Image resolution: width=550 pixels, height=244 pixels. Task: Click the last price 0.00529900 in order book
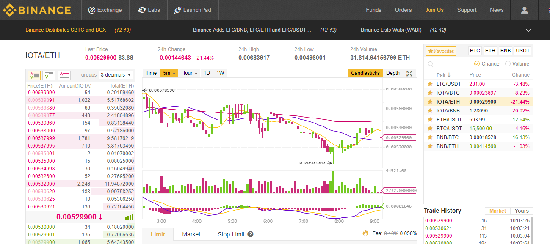(x=77, y=217)
